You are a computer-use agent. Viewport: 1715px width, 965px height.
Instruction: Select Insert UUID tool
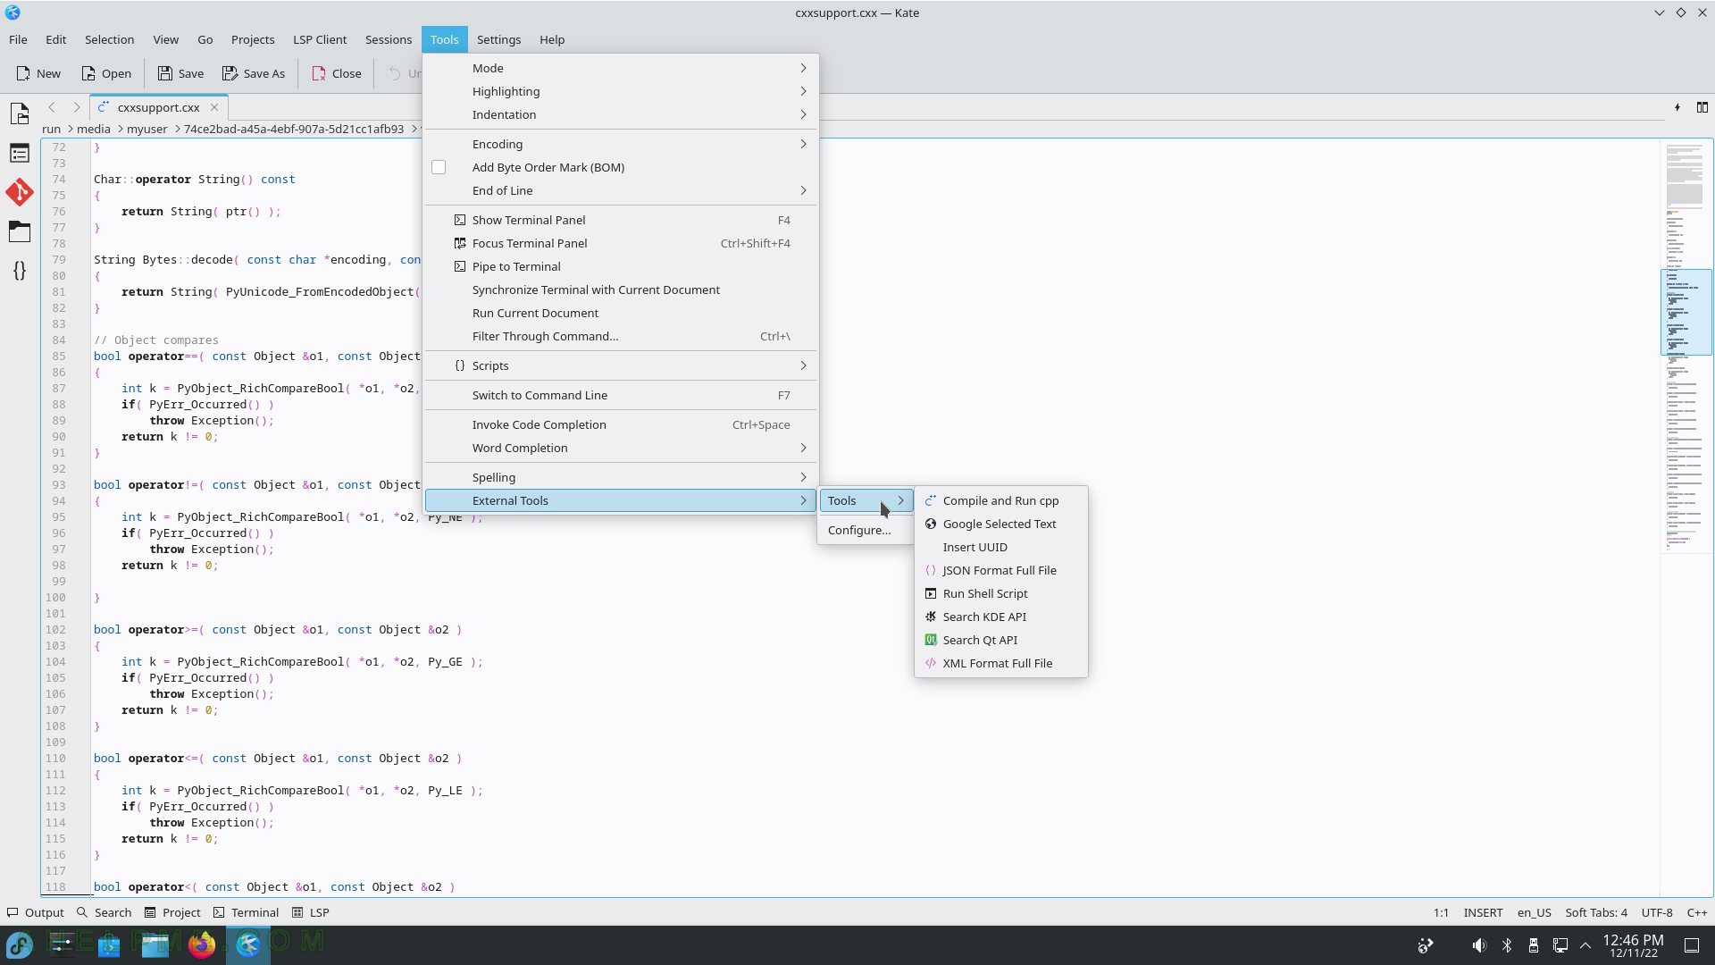tap(1001, 547)
